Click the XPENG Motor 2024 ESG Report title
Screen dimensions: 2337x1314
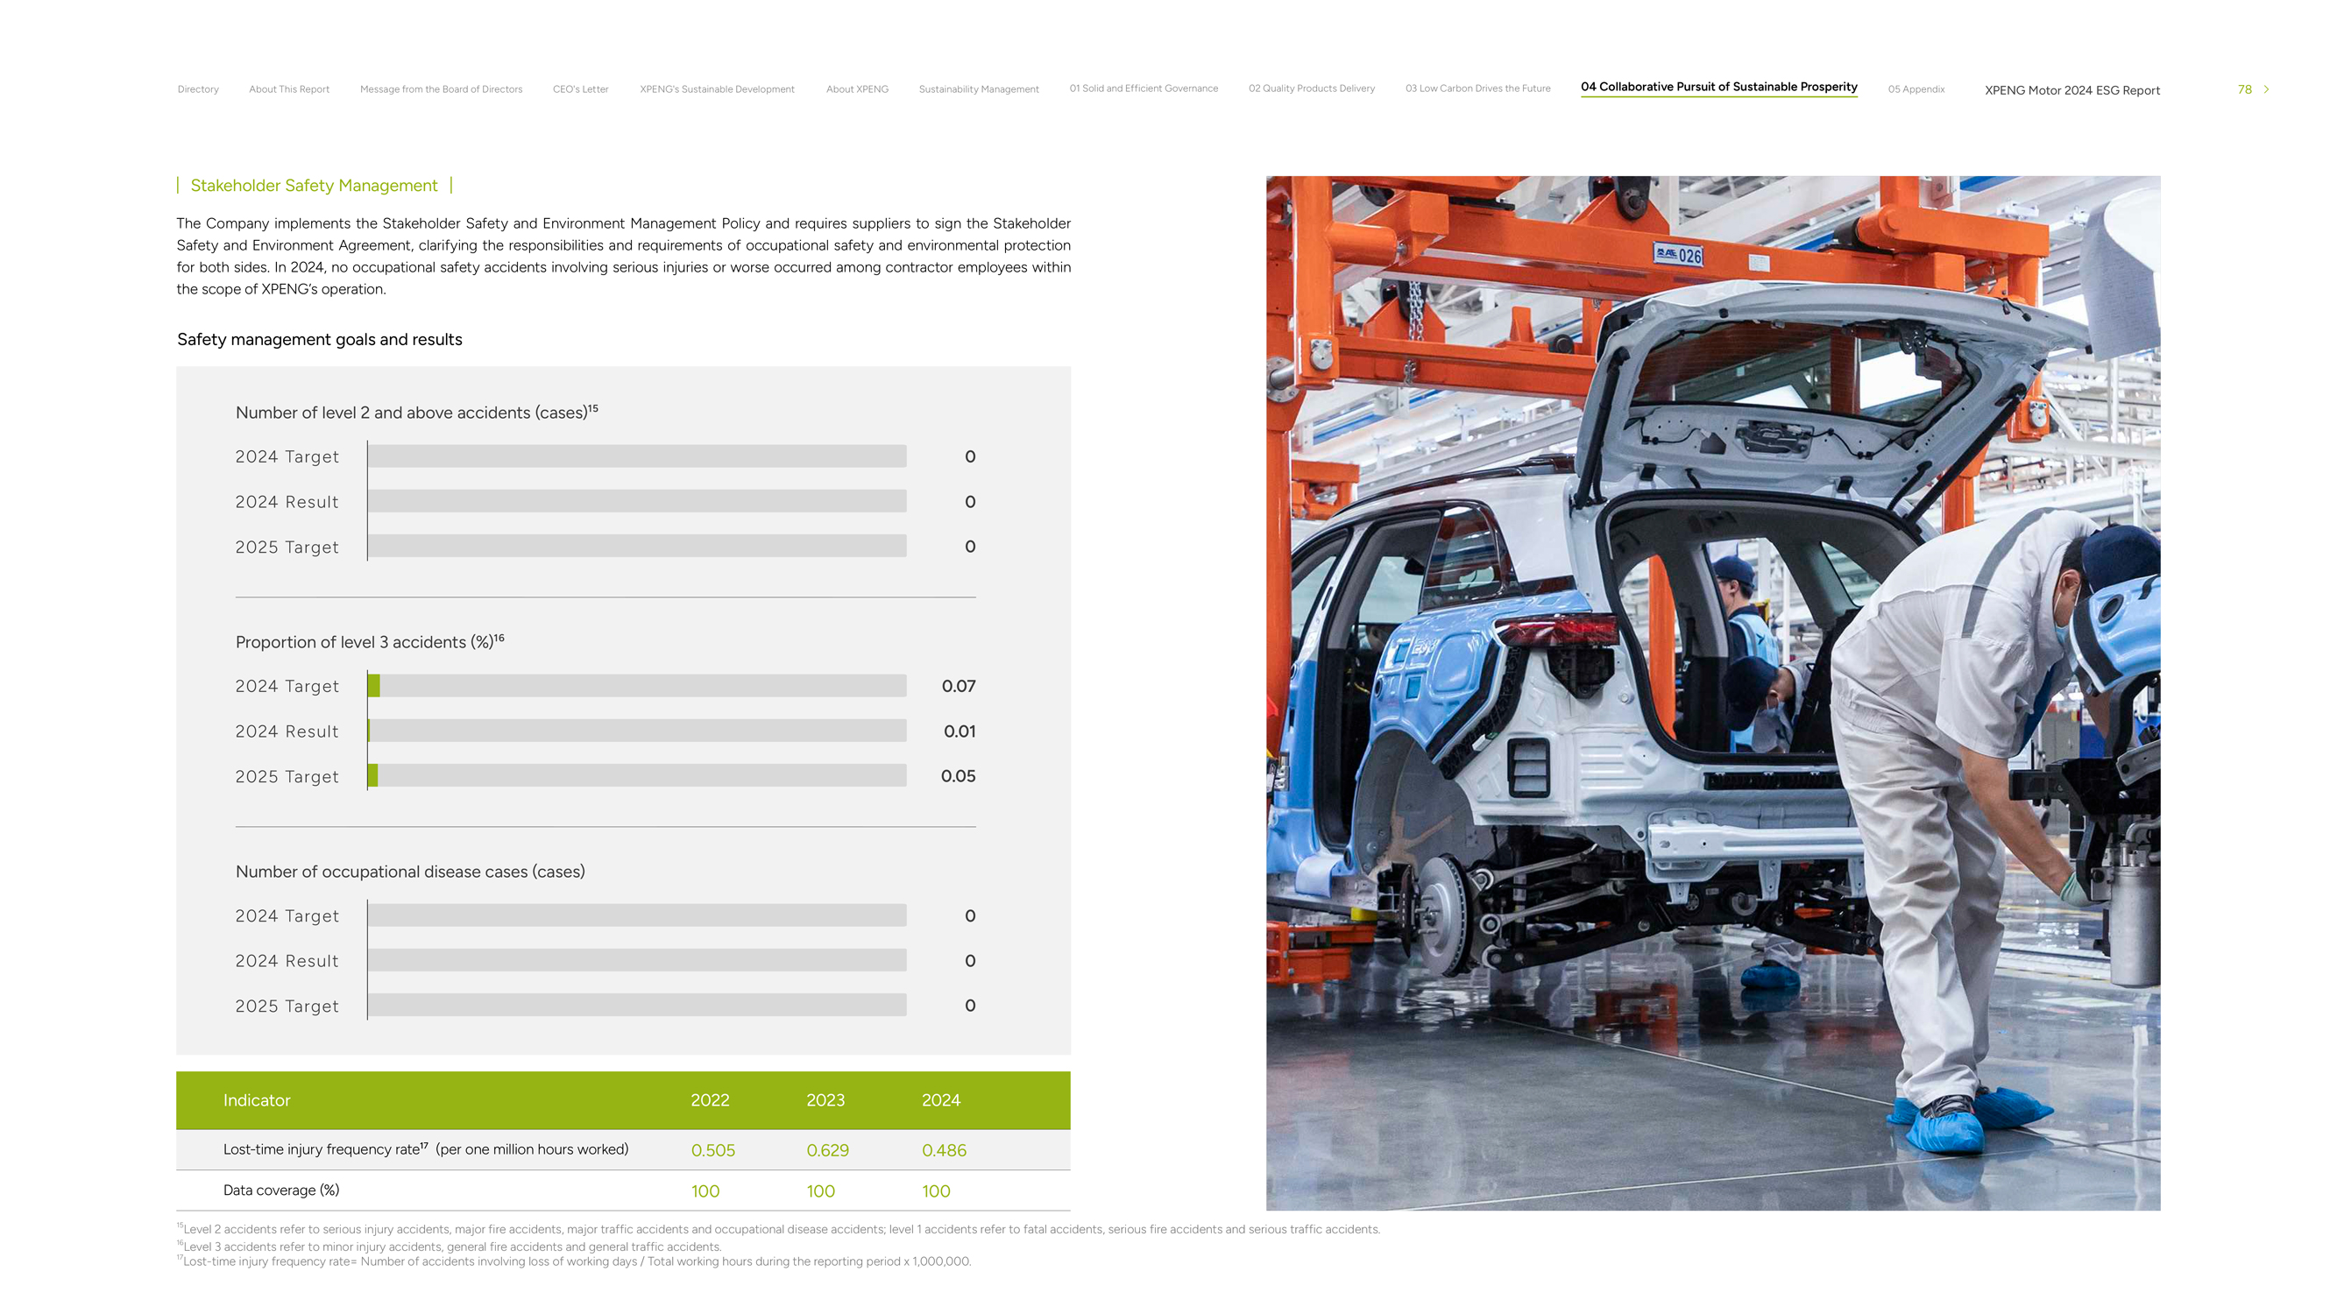[x=2071, y=89]
